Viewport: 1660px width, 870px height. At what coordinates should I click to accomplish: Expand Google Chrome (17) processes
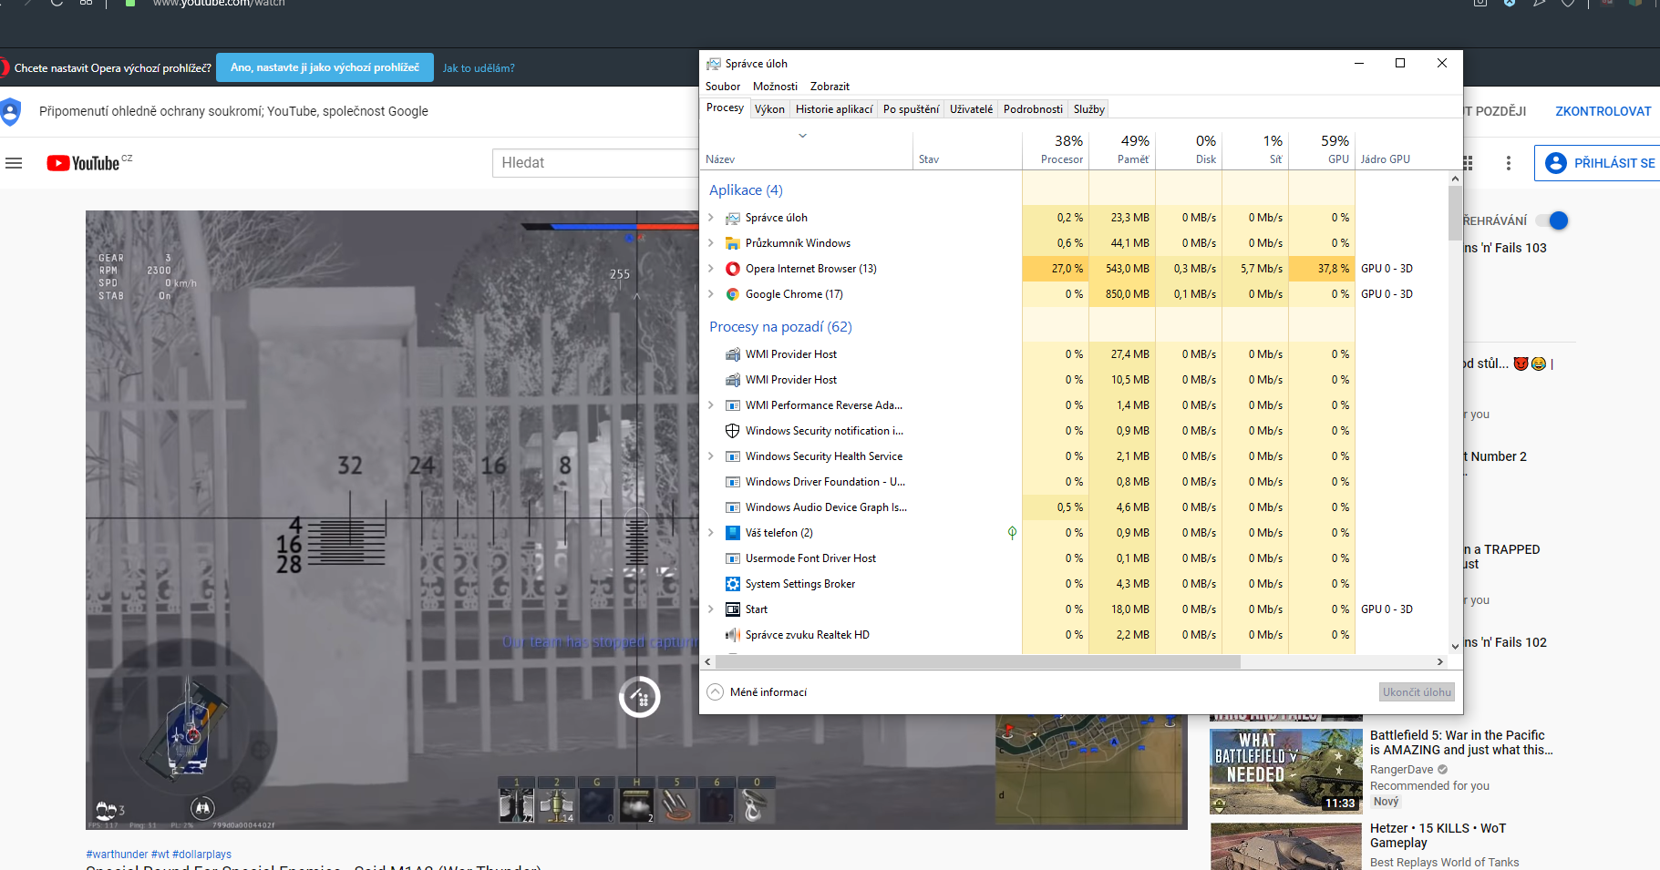[x=711, y=294]
